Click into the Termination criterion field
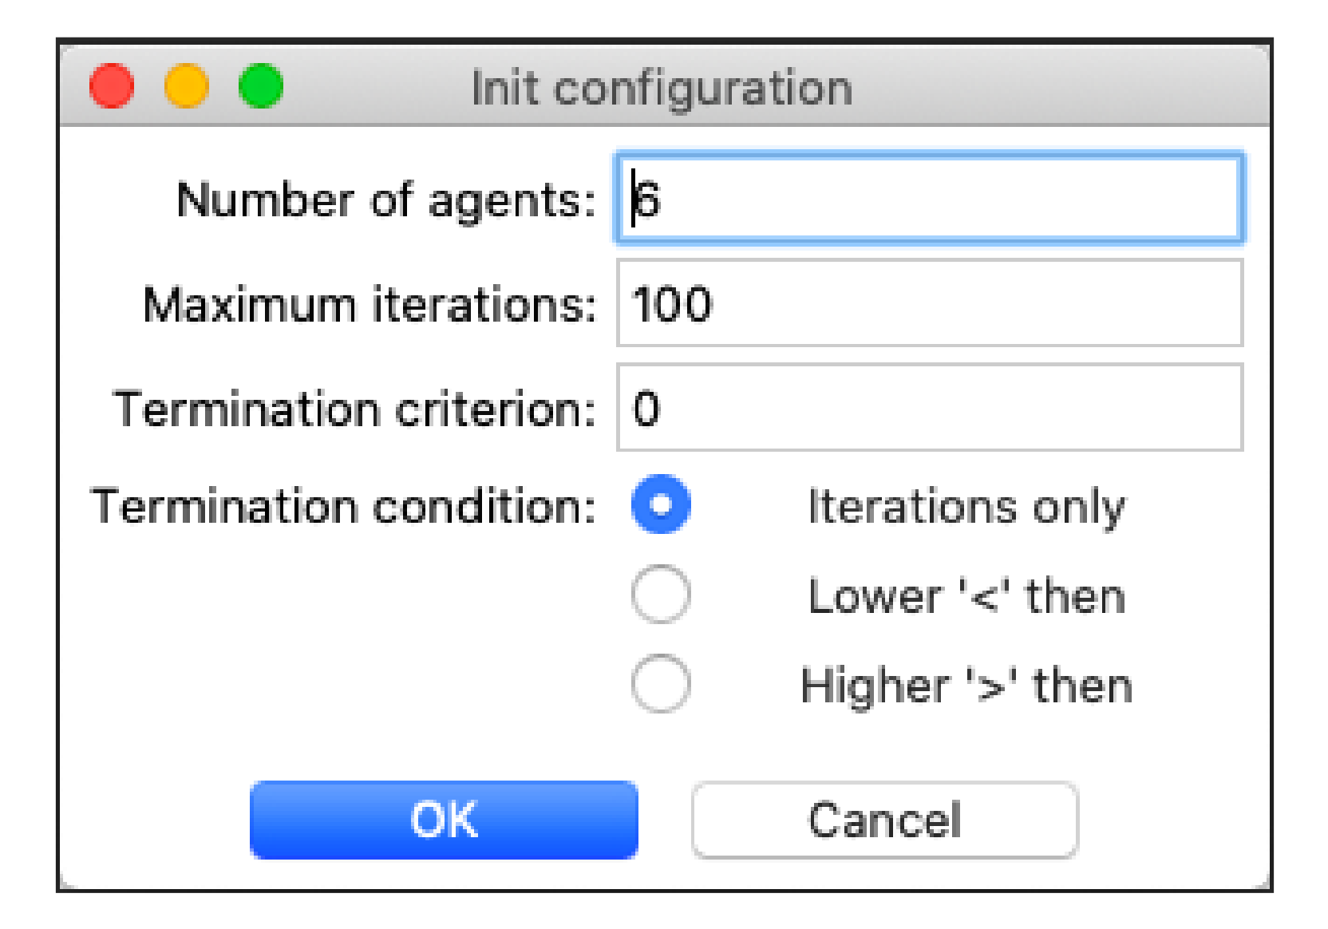 930,408
